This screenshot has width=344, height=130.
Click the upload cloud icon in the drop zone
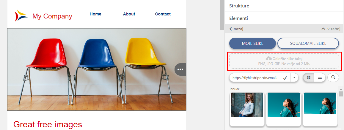tap(268, 58)
